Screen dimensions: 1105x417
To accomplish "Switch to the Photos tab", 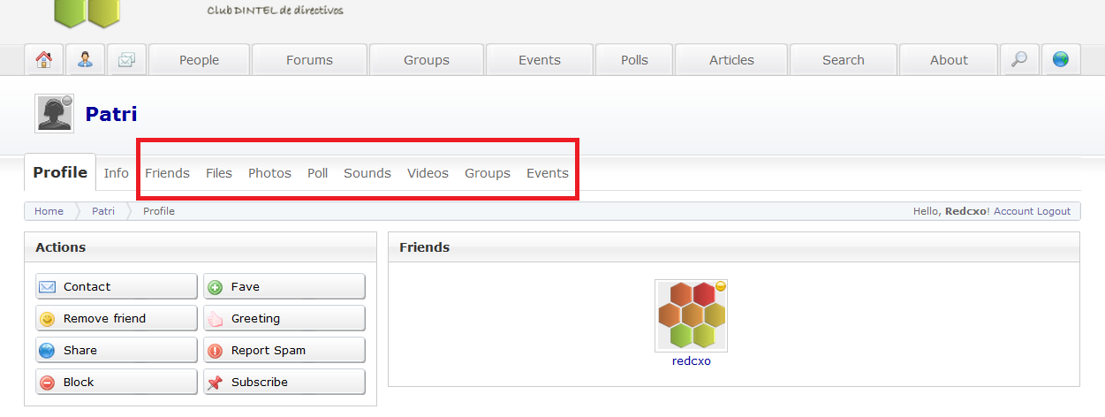I will [x=269, y=173].
